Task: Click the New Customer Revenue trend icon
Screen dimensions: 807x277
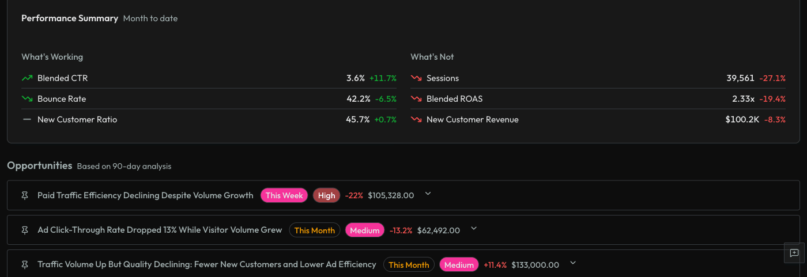Action: tap(416, 120)
